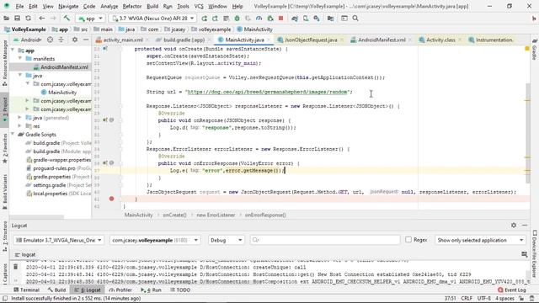Viewport: 539px width, 303px height.
Task: Click the Sync Project with Gradle icon
Action: point(295,19)
